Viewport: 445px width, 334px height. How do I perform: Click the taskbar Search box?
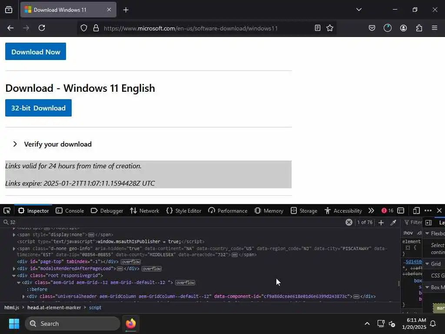coord(73,324)
